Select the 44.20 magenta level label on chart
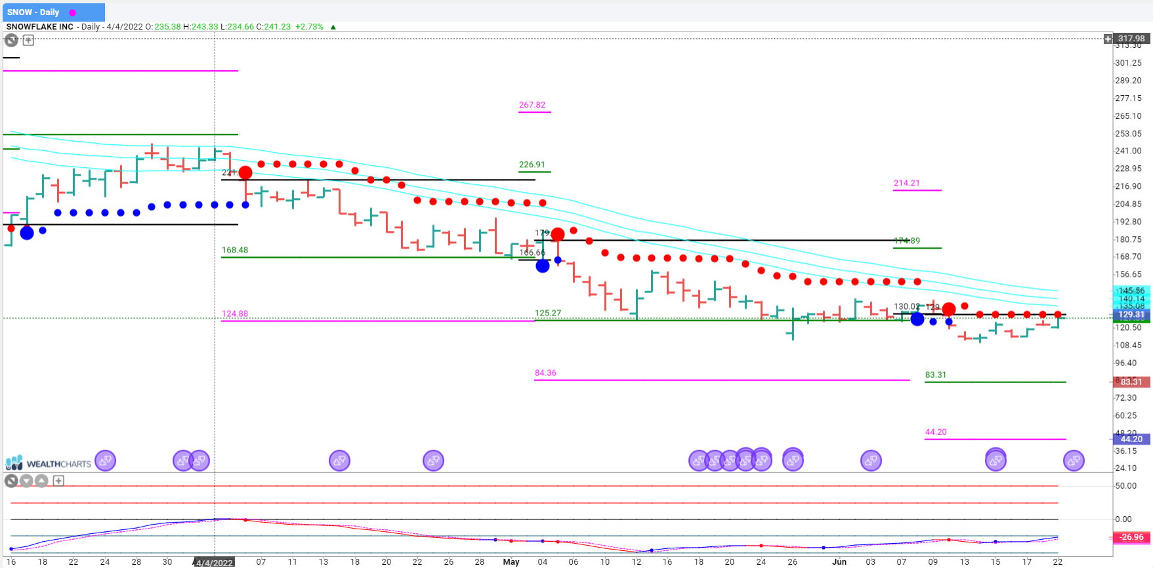 pyautogui.click(x=936, y=432)
